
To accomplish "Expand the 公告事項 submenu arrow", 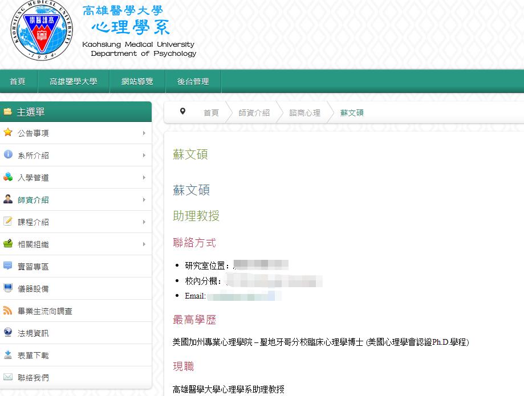I will pyautogui.click(x=144, y=133).
